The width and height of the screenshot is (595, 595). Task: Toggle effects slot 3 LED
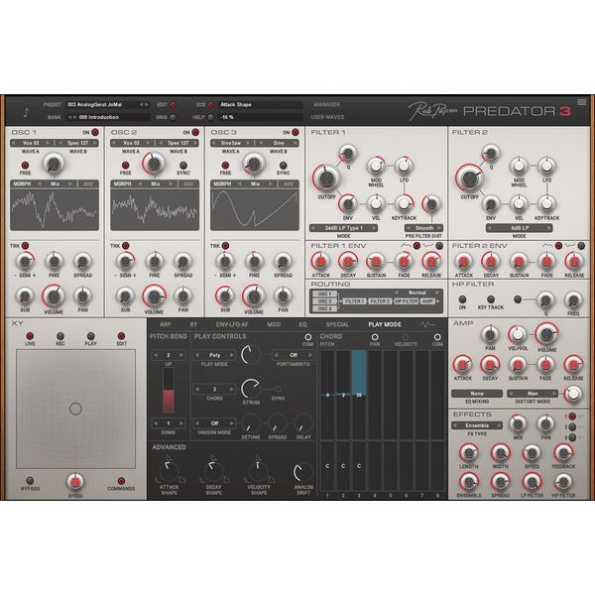[572, 437]
